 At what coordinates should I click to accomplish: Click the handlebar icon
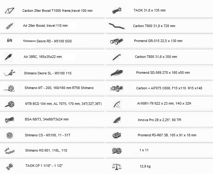point(117,26)
